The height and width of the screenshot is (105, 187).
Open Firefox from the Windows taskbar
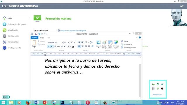click(28, 102)
